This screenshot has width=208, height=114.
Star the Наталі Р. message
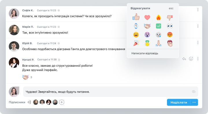[59, 60]
